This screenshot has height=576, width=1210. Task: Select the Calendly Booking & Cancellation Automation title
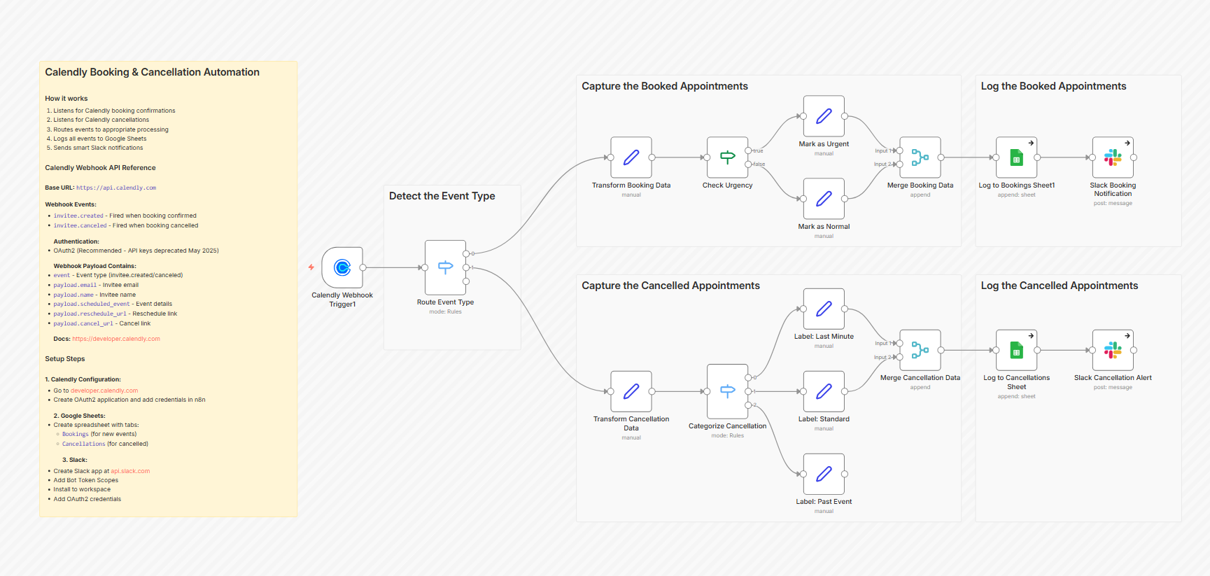click(x=152, y=72)
